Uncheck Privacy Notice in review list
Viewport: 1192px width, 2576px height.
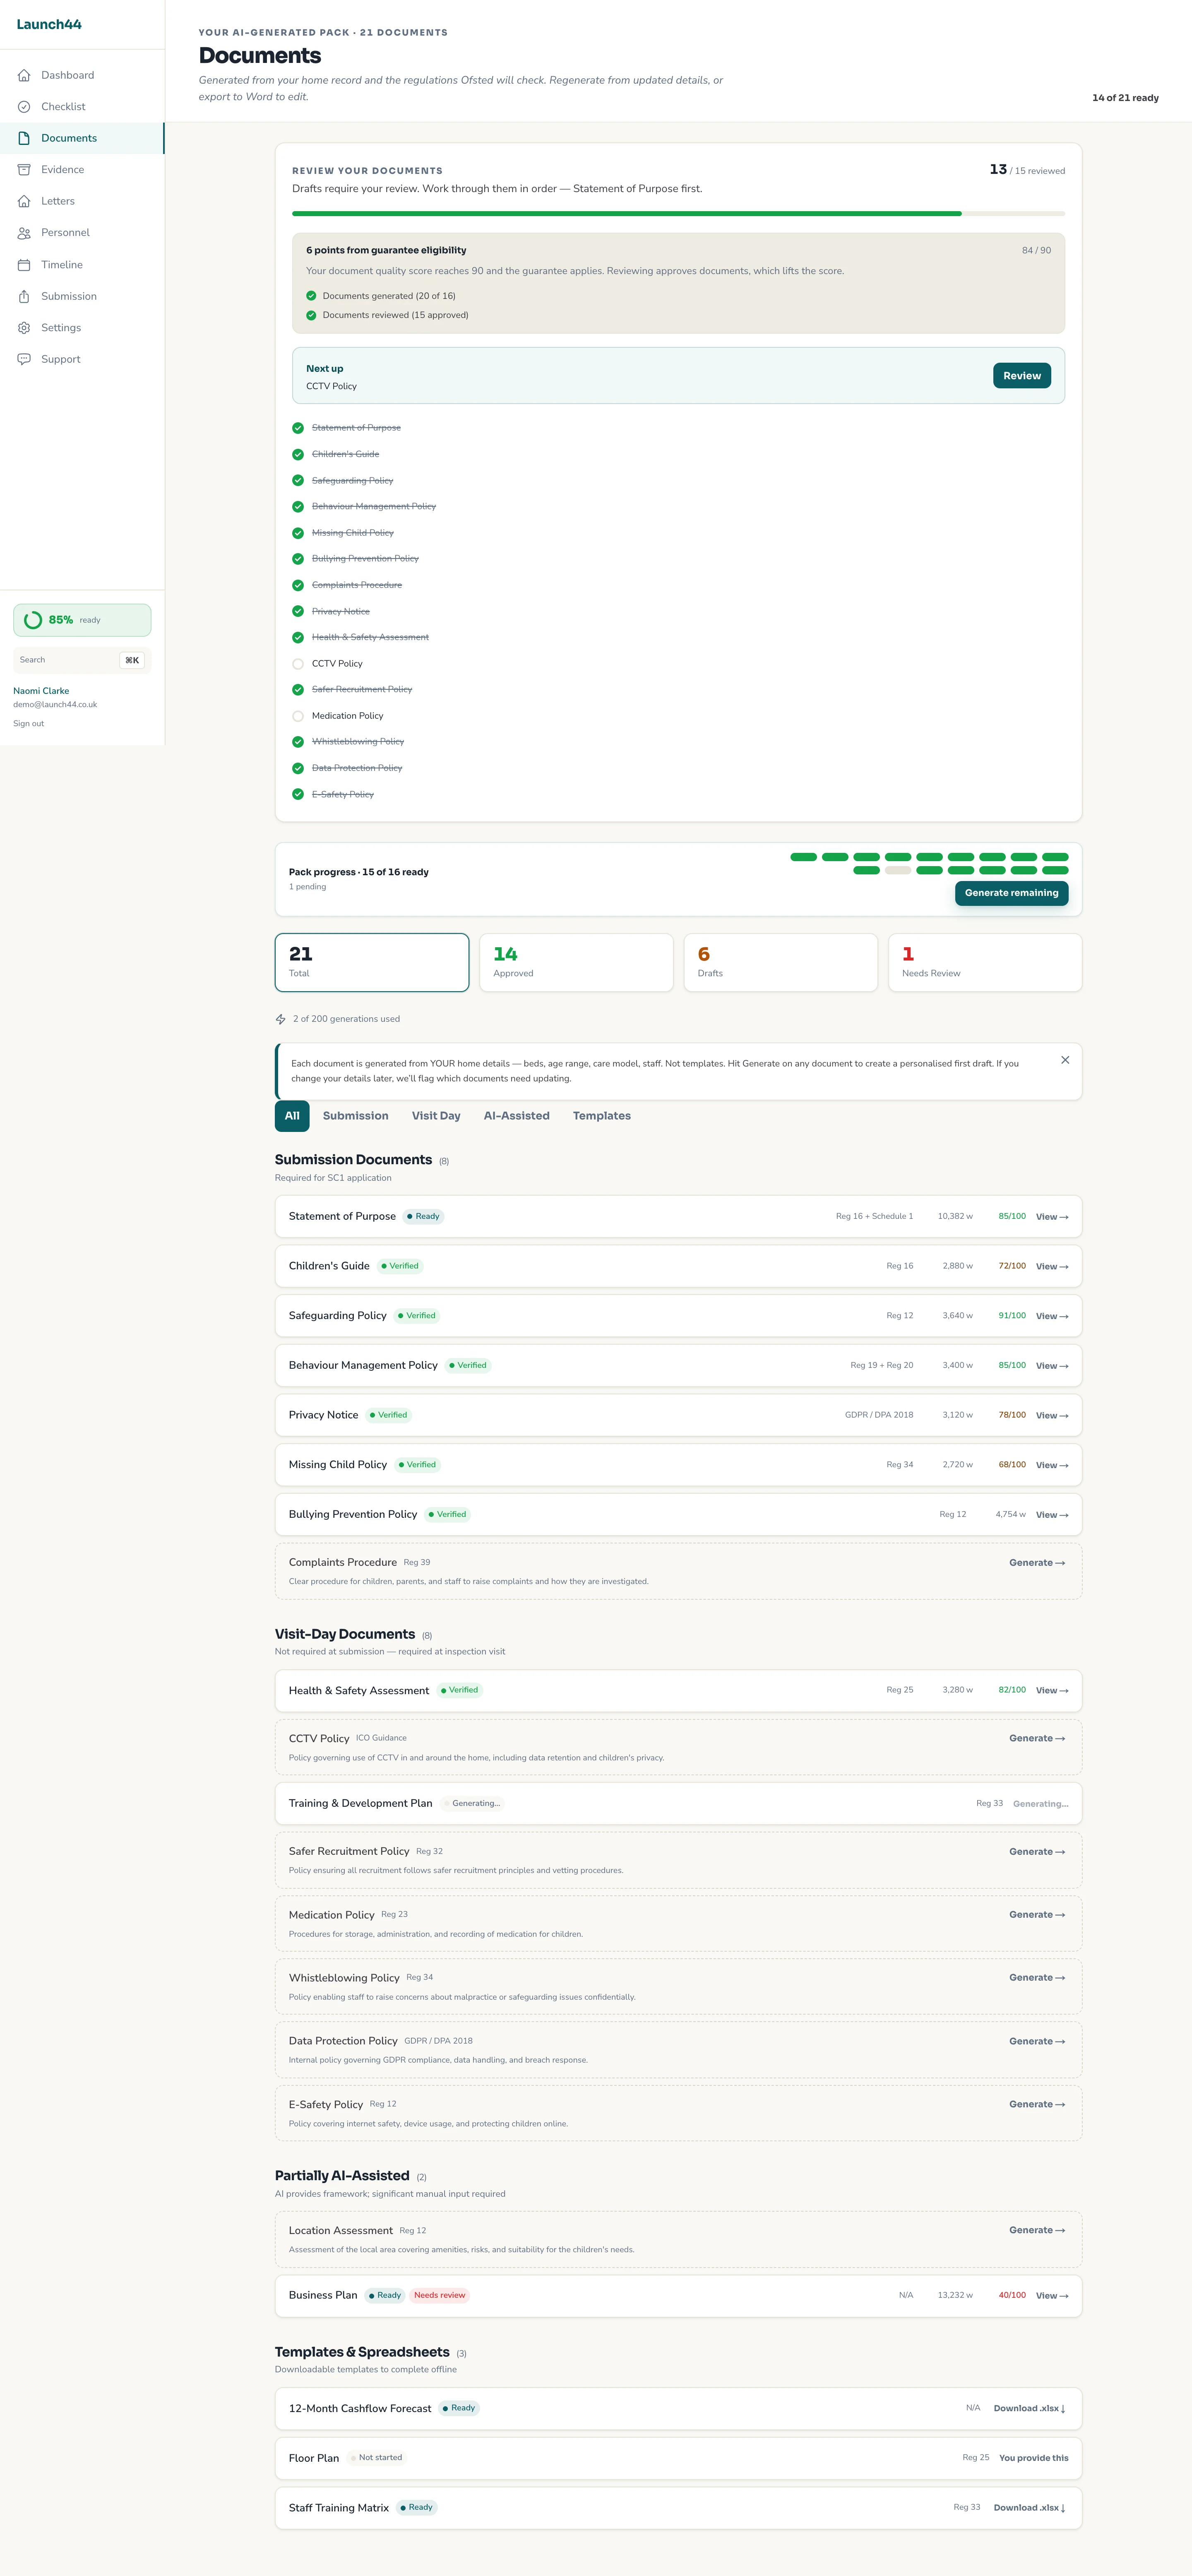tap(298, 611)
